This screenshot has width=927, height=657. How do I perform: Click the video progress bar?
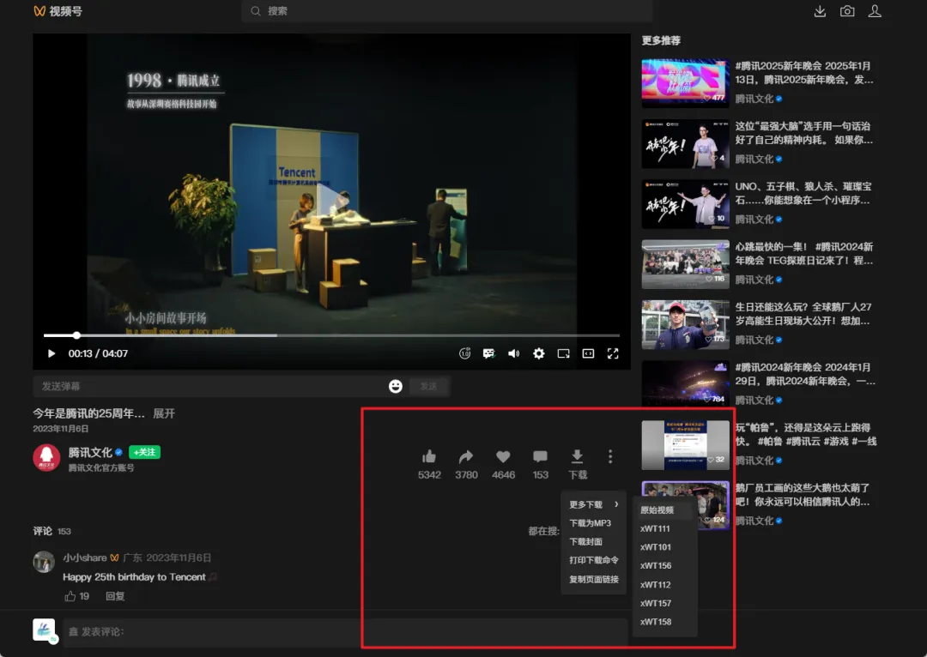(331, 335)
